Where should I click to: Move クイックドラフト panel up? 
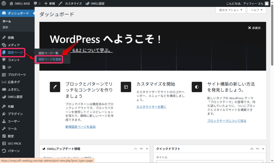252,149
